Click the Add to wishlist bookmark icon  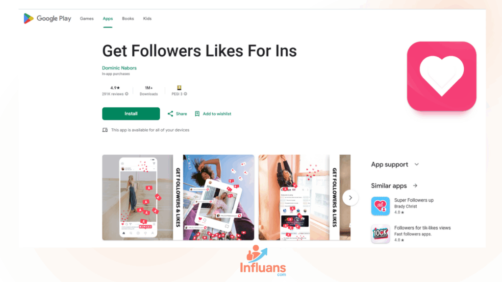pos(197,114)
